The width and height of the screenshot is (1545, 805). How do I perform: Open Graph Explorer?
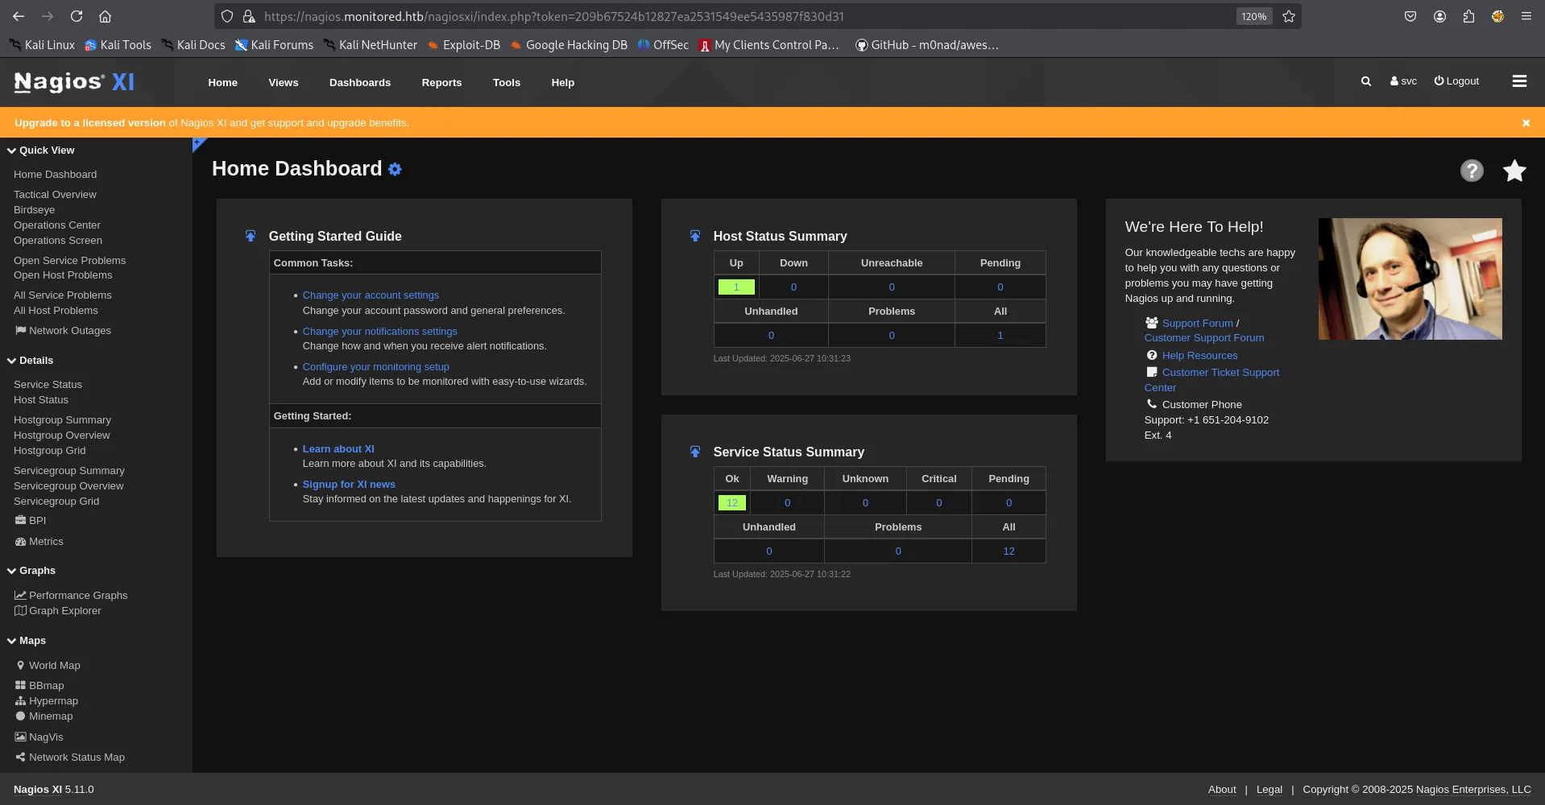58,611
